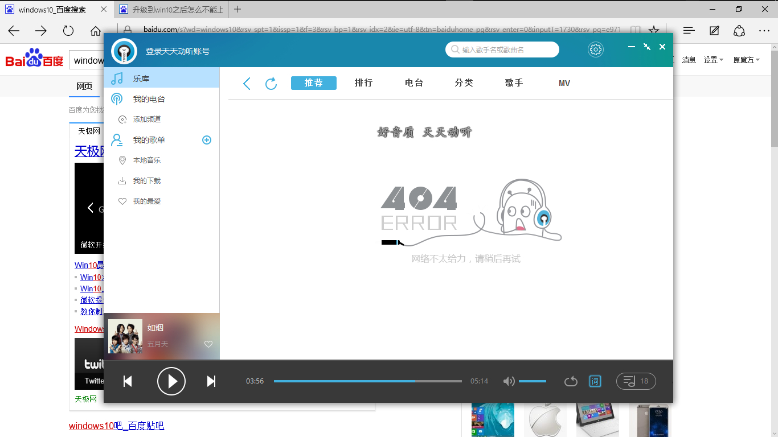Click the artist name 五月天
Screen dimensions: 778x437
(x=158, y=344)
